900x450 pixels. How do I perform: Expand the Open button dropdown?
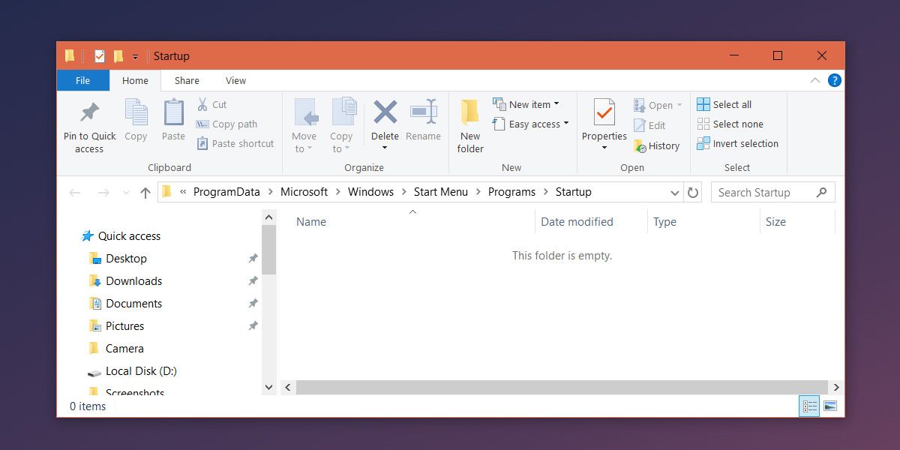(x=679, y=105)
